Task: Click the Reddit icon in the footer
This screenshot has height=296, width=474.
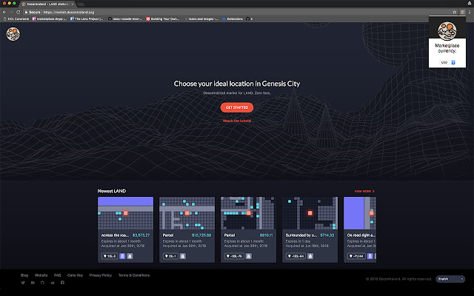Action: pos(53,283)
